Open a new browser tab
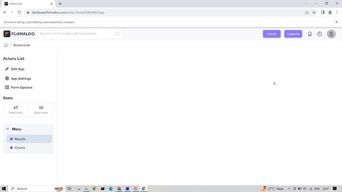The height and width of the screenshot is (192, 342). point(60,4)
